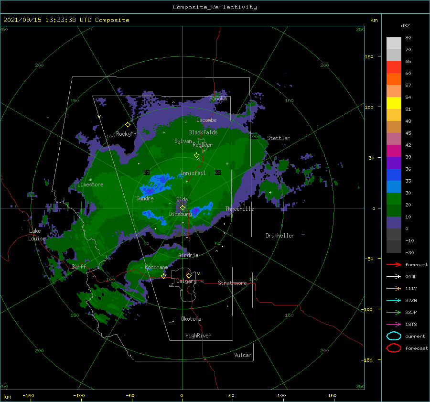Click the magenta 18TS arrow icon
This screenshot has height=402, width=430.
(x=394, y=324)
